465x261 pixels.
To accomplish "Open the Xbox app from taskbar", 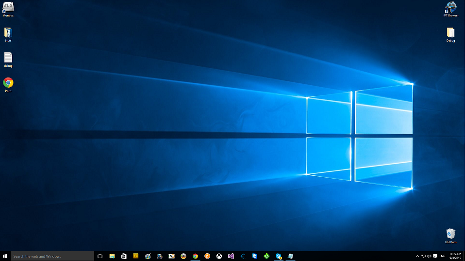I will [219, 256].
